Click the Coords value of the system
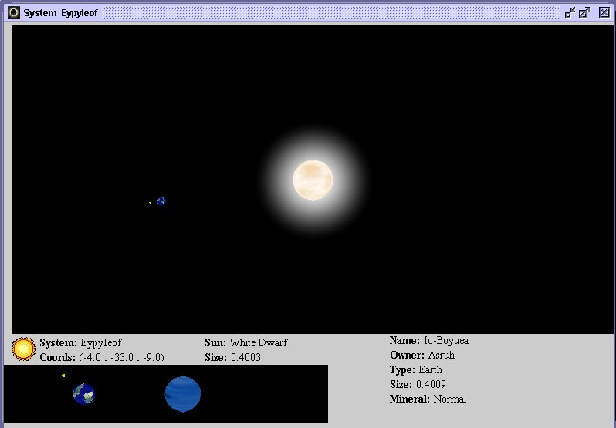The height and width of the screenshot is (428, 616). (x=121, y=357)
